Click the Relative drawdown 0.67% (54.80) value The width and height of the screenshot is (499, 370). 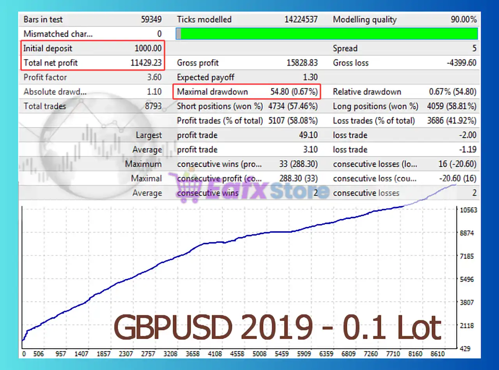[452, 92]
